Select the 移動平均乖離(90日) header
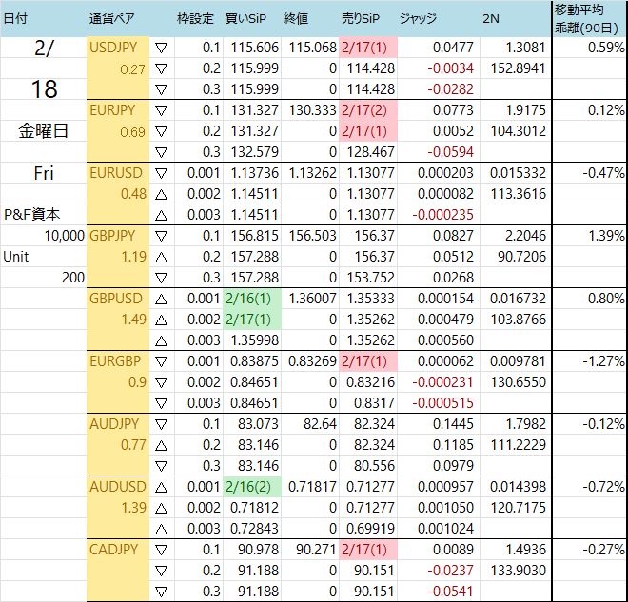Image resolution: width=628 pixels, height=602 pixels. pyautogui.click(x=586, y=18)
